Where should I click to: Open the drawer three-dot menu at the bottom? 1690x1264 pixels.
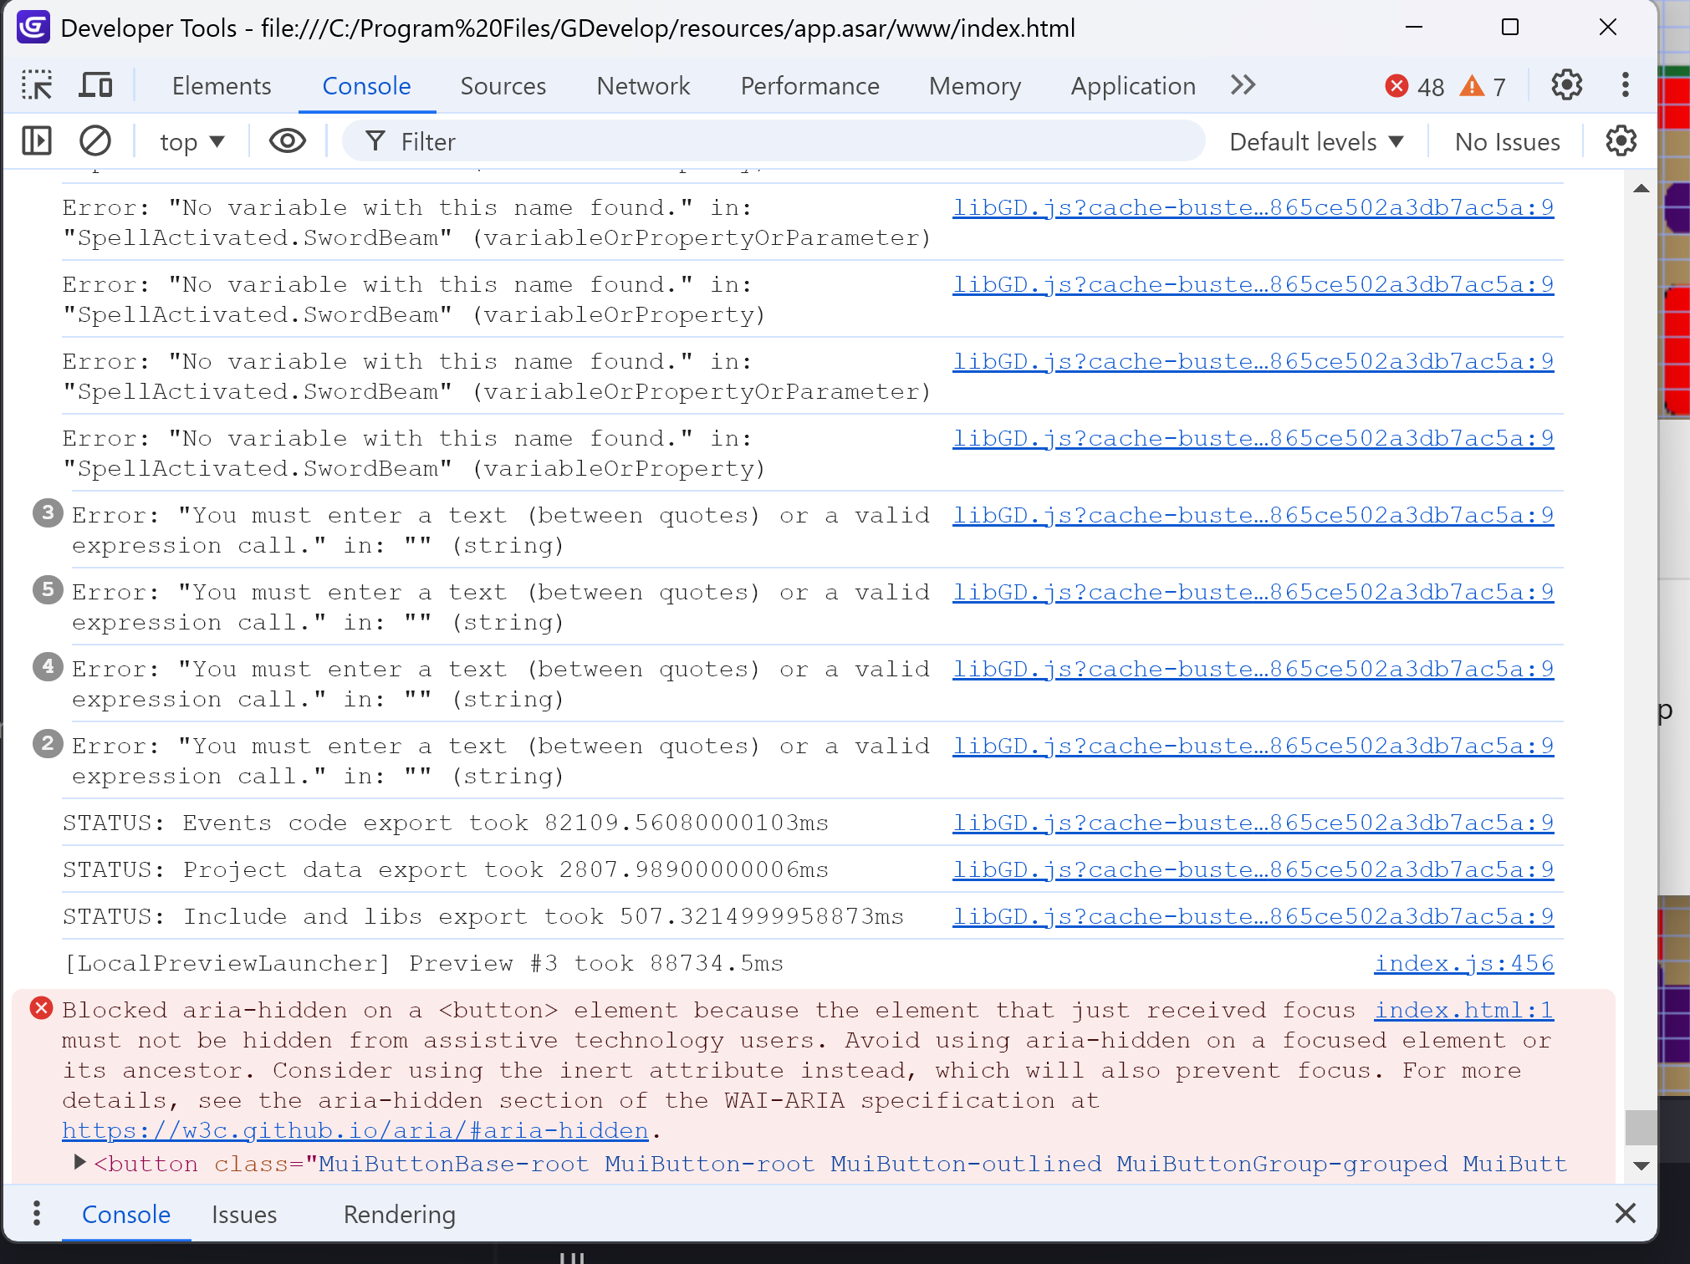point(37,1213)
